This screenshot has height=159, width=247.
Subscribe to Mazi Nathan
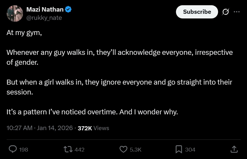pyautogui.click(x=197, y=12)
